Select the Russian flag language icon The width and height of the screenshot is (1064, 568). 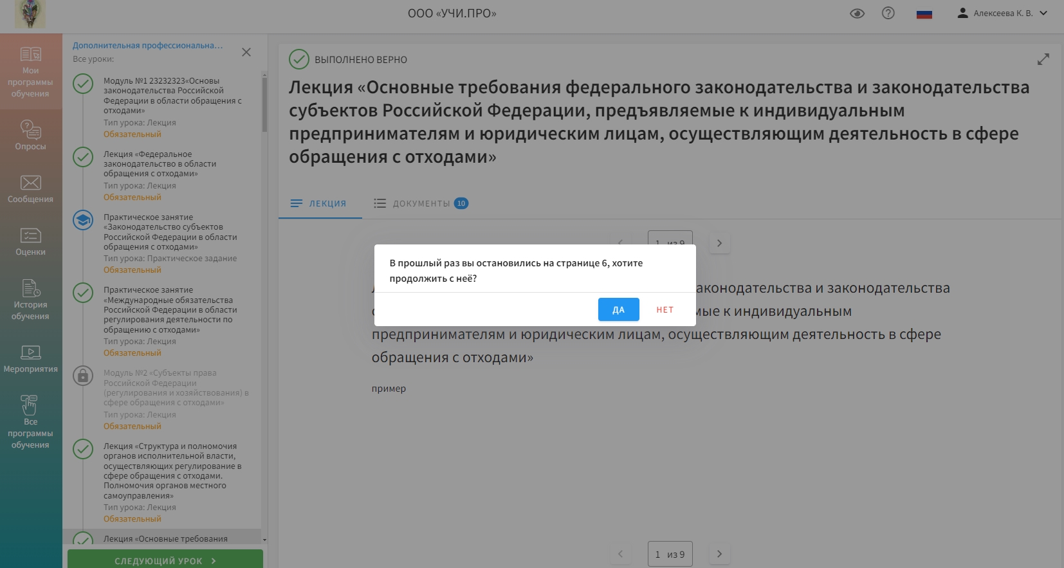[x=924, y=14]
